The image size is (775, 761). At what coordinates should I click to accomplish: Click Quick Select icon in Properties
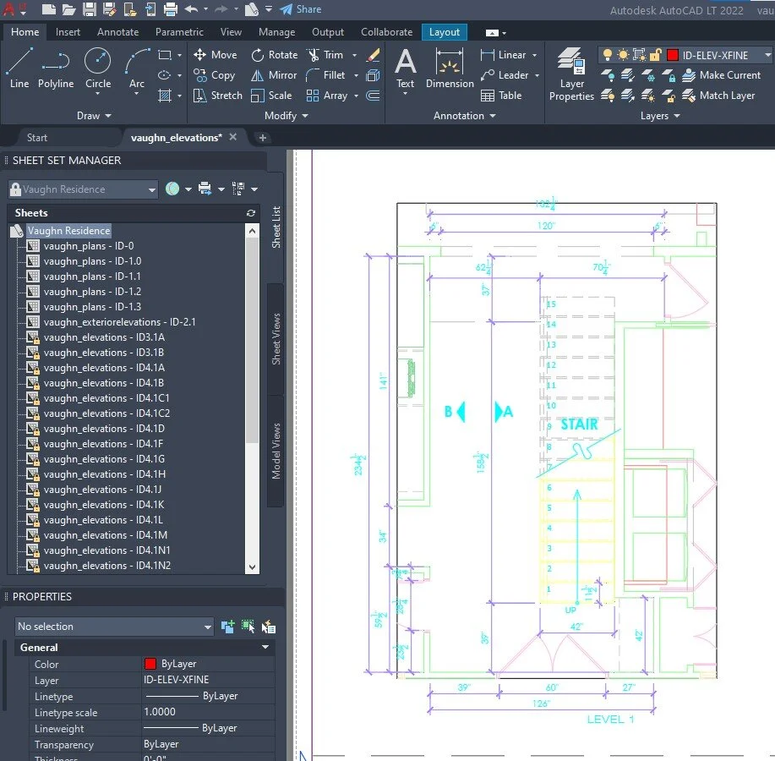tap(269, 627)
